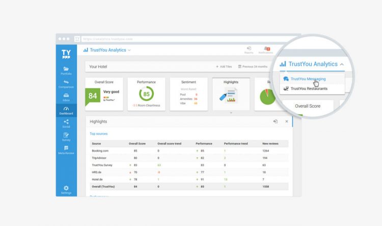Click the Highlights tile marker illustration
This screenshot has width=382, height=226.
(x=229, y=96)
